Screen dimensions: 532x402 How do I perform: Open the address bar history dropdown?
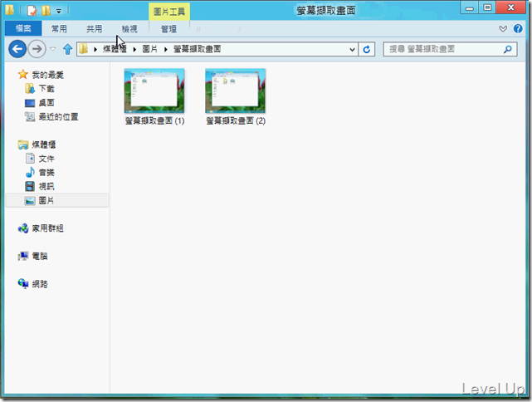click(352, 50)
